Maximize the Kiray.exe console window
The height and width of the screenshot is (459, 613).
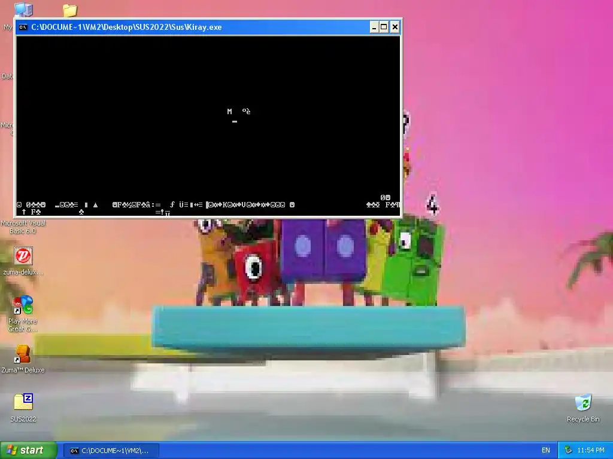tap(384, 27)
